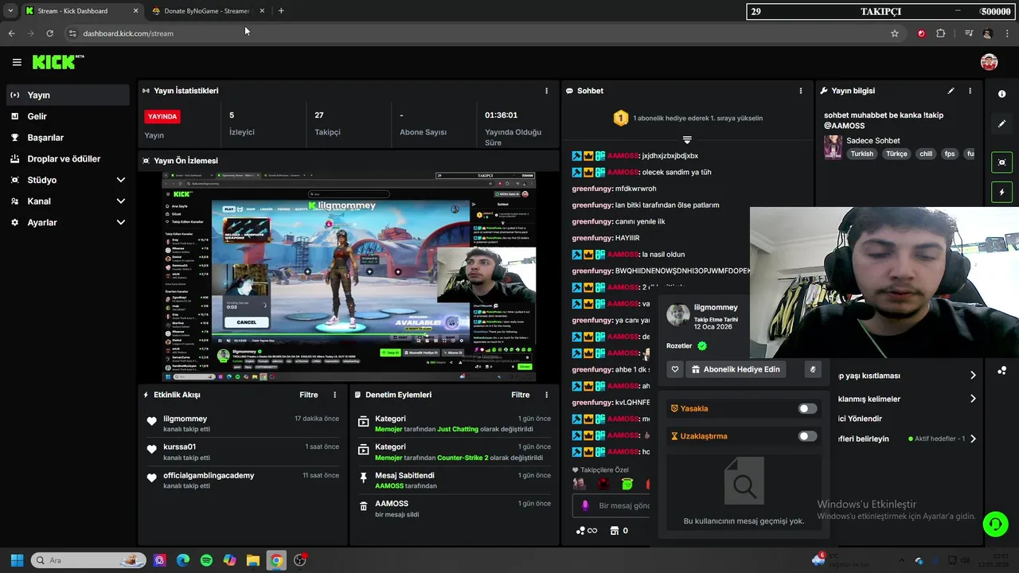Click officialgamblingacademy follow entry
Screen dimensions: 1019x573
(x=243, y=481)
